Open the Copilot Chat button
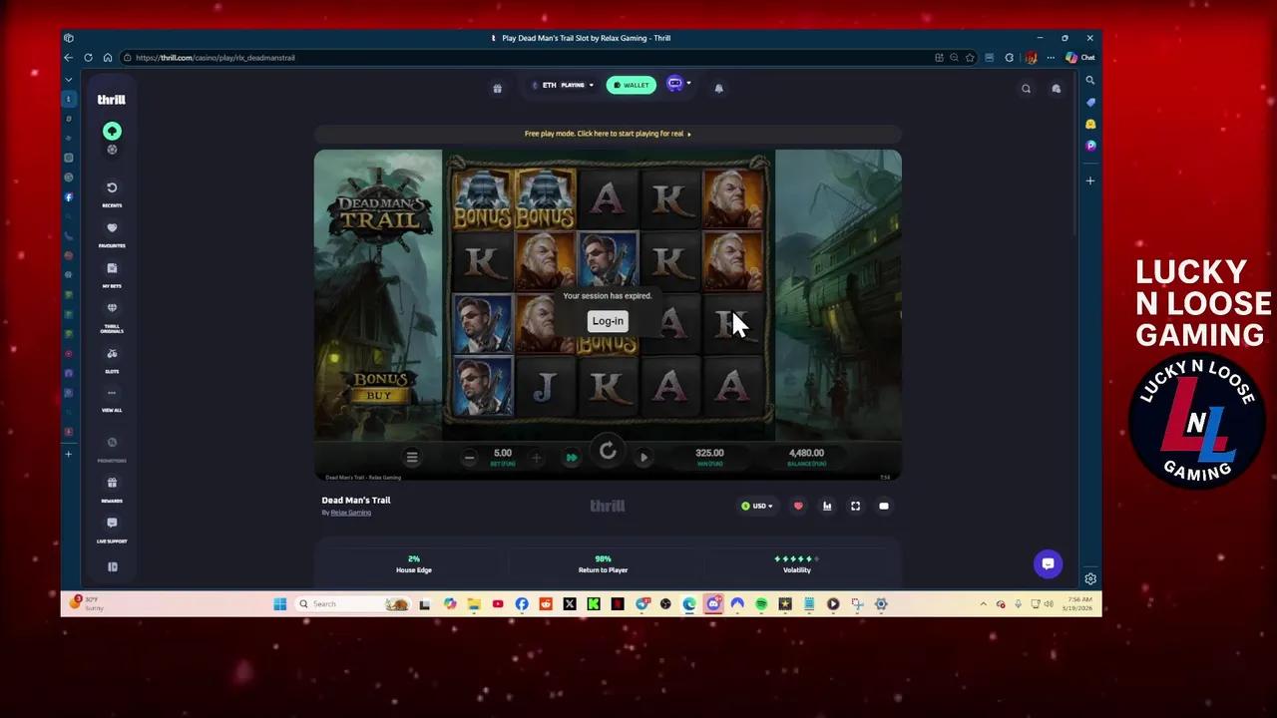Viewport: 1277px width, 718px height. (x=1080, y=58)
